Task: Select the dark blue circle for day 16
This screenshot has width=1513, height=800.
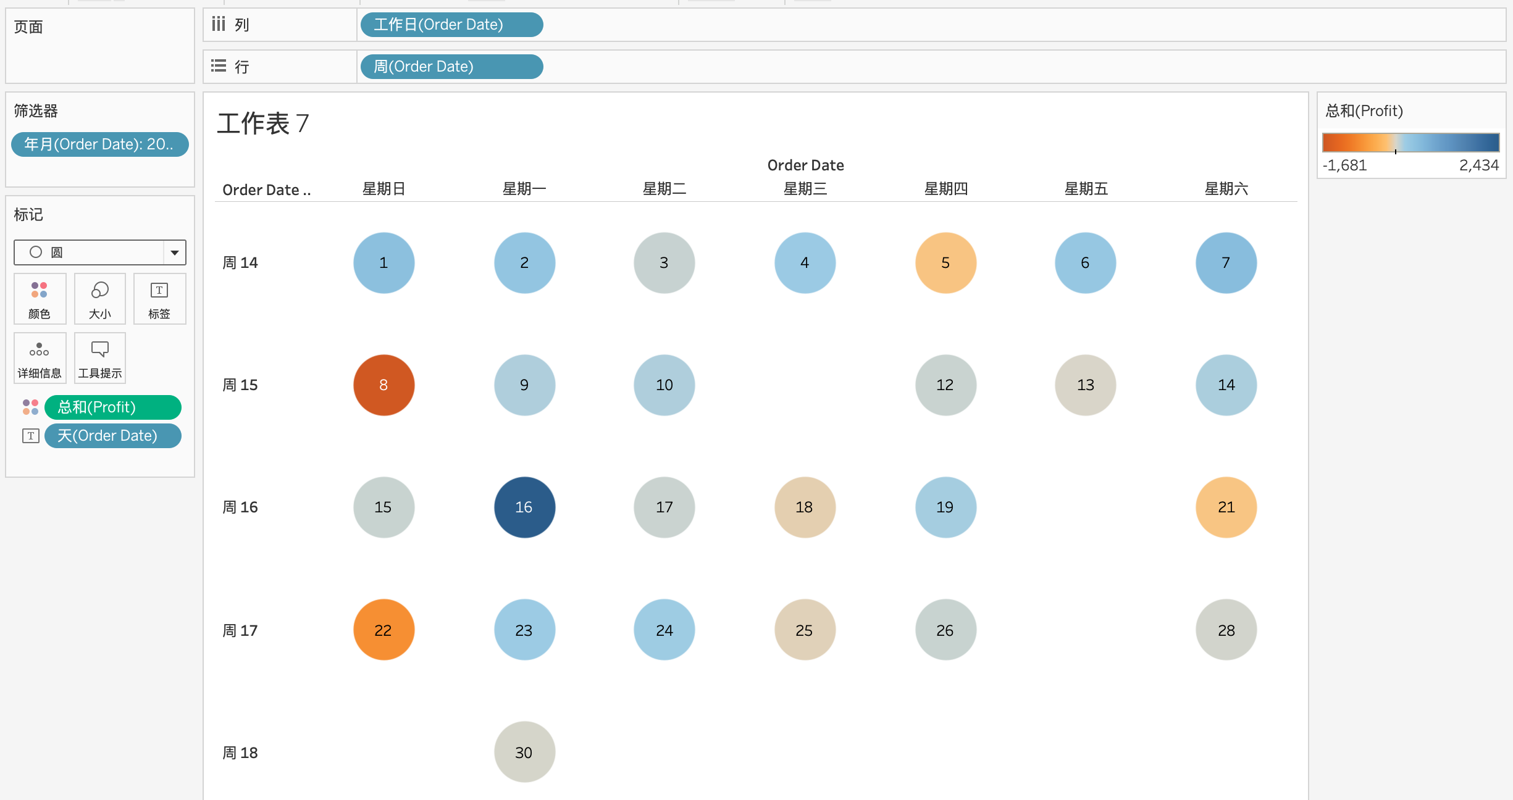Action: pyautogui.click(x=524, y=507)
